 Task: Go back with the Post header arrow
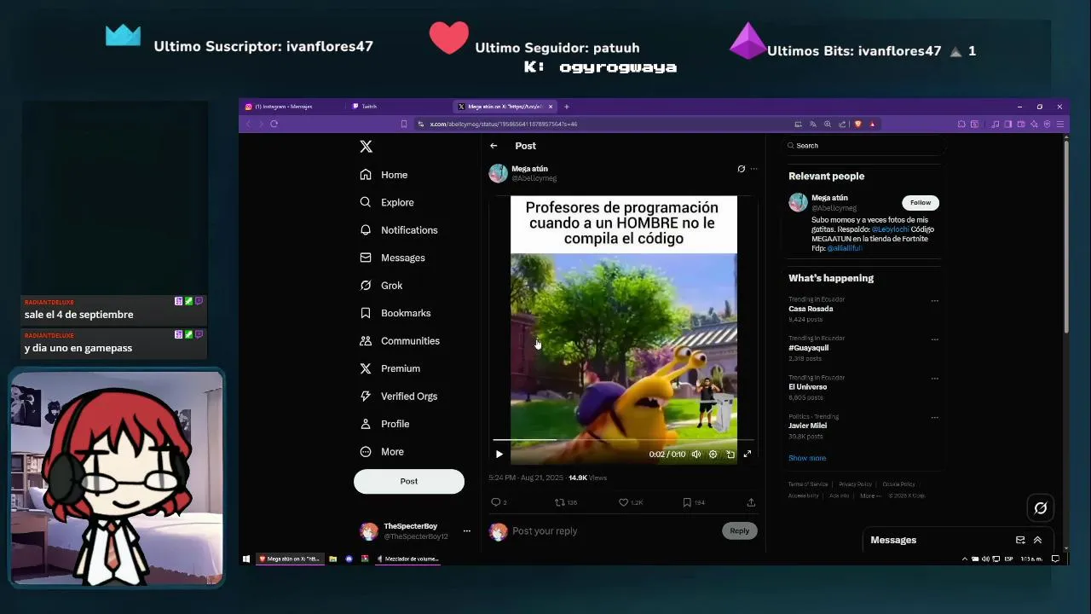coord(494,146)
